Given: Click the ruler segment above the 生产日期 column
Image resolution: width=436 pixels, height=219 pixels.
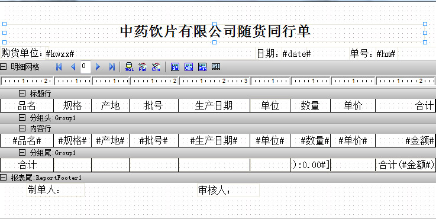Looking at the screenshot, I should click(x=214, y=81).
